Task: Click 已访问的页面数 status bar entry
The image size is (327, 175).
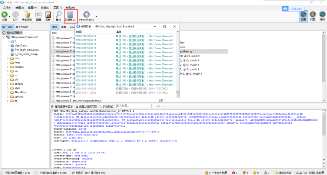Action: click(16, 173)
